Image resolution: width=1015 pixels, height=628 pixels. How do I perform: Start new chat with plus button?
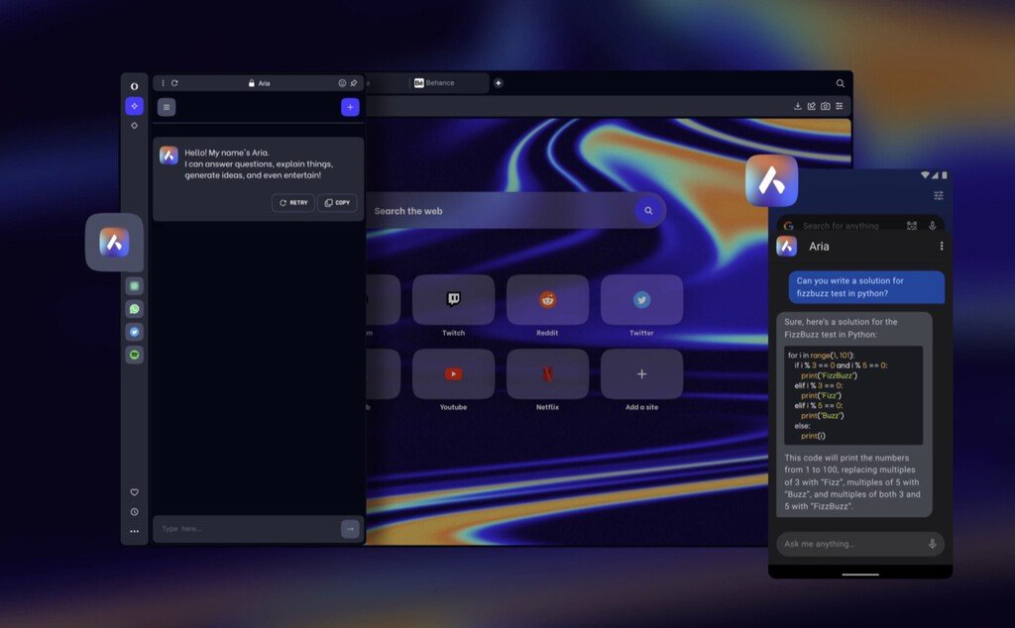350,107
